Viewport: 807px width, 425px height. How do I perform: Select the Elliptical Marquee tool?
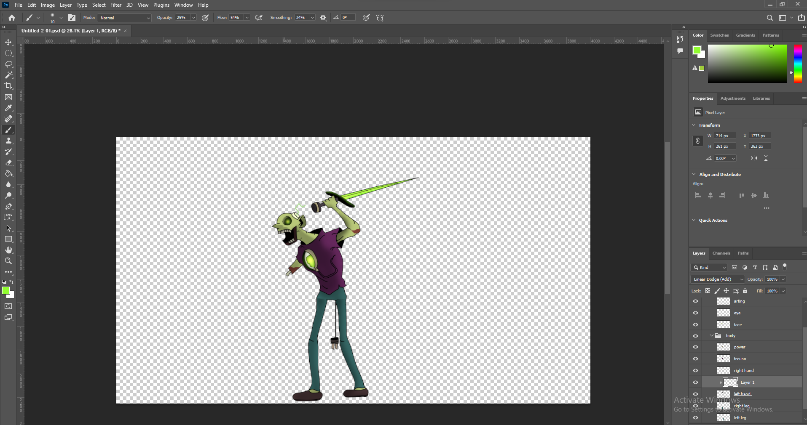pyautogui.click(x=8, y=53)
